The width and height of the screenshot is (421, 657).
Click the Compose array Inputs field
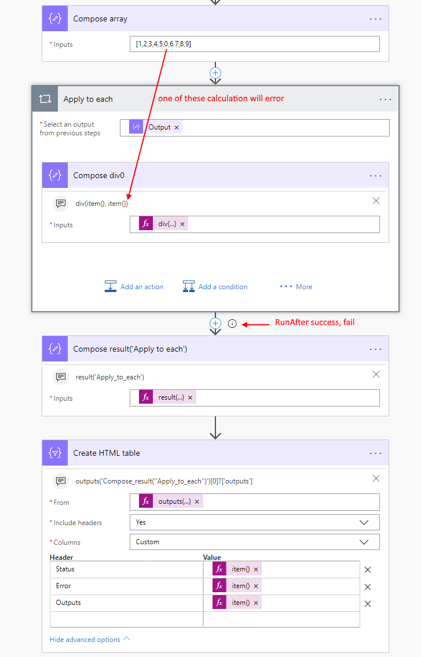pos(255,44)
